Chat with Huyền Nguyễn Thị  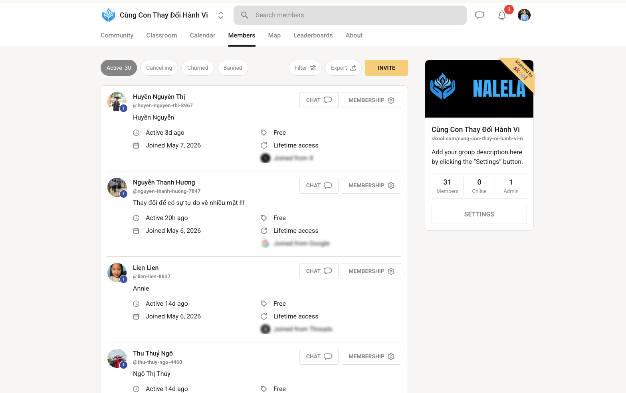[319, 100]
